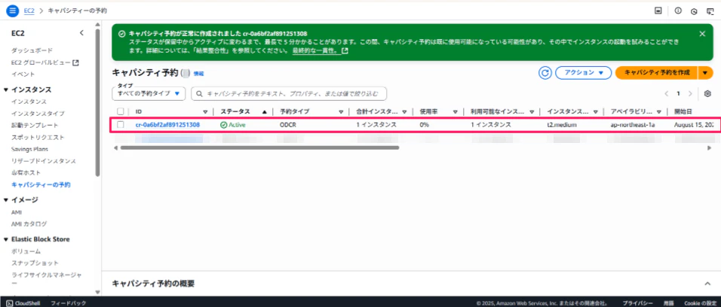Click the CloudShell icon in the footer
721x307 pixels.
[9, 303]
